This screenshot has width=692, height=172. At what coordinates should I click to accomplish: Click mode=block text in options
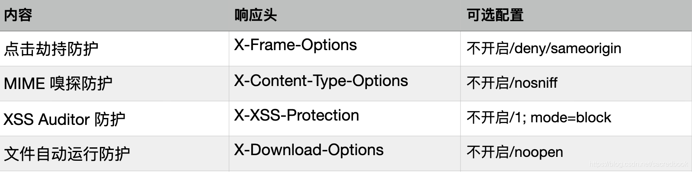click(x=571, y=117)
